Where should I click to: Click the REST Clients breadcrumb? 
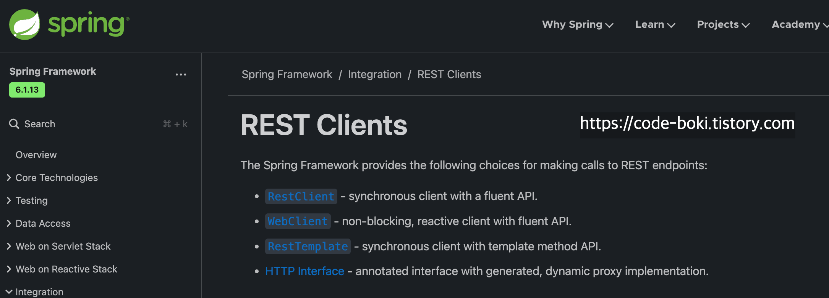pyautogui.click(x=449, y=74)
